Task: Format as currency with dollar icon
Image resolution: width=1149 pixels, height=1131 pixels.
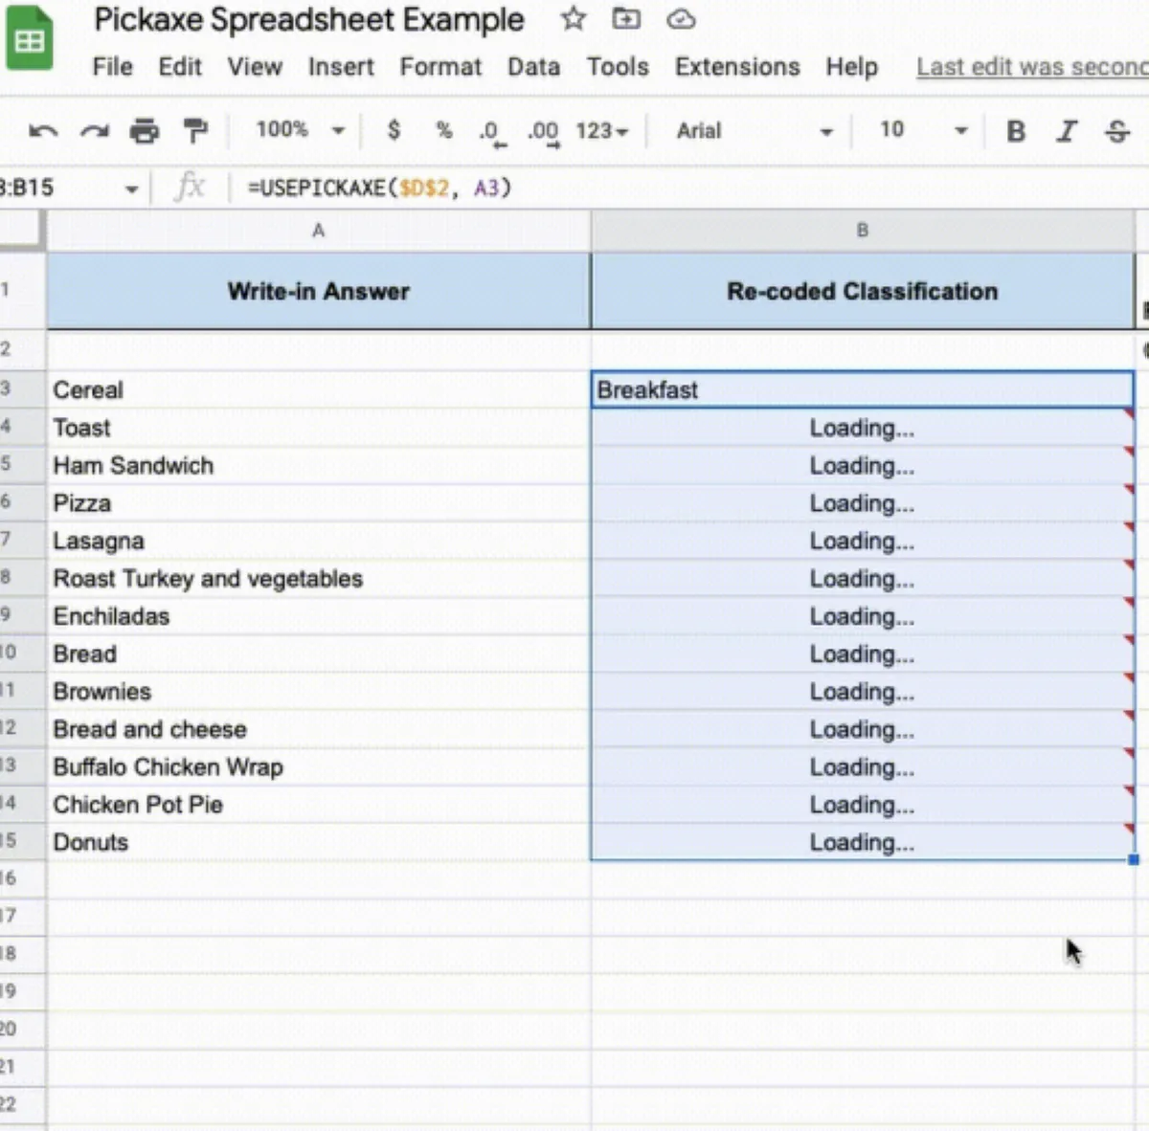Action: (394, 131)
